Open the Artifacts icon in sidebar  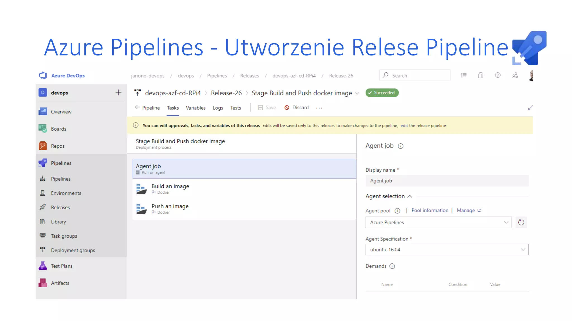pyautogui.click(x=43, y=283)
